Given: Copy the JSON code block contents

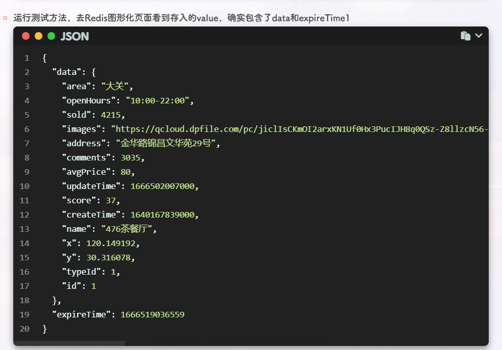Looking at the screenshot, I should (465, 36).
